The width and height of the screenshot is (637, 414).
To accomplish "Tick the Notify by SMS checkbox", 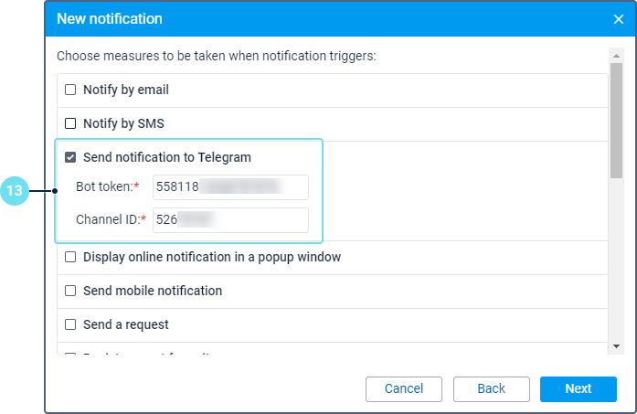I will coord(70,123).
